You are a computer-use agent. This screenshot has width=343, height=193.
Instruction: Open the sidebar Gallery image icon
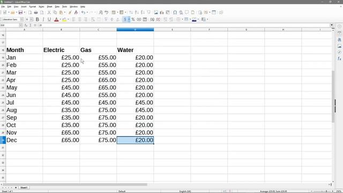pyautogui.click(x=339, y=46)
